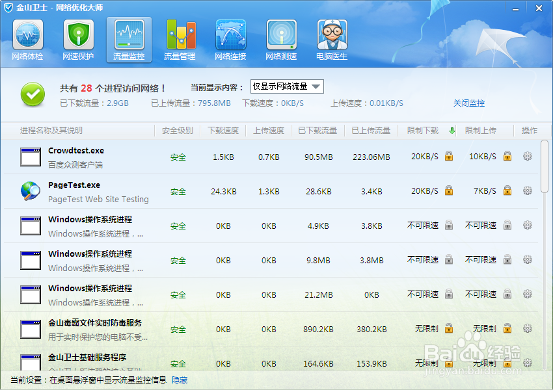Click the 关闭监控 link to stop monitoring
Image resolution: width=553 pixels, height=390 pixels.
click(468, 103)
